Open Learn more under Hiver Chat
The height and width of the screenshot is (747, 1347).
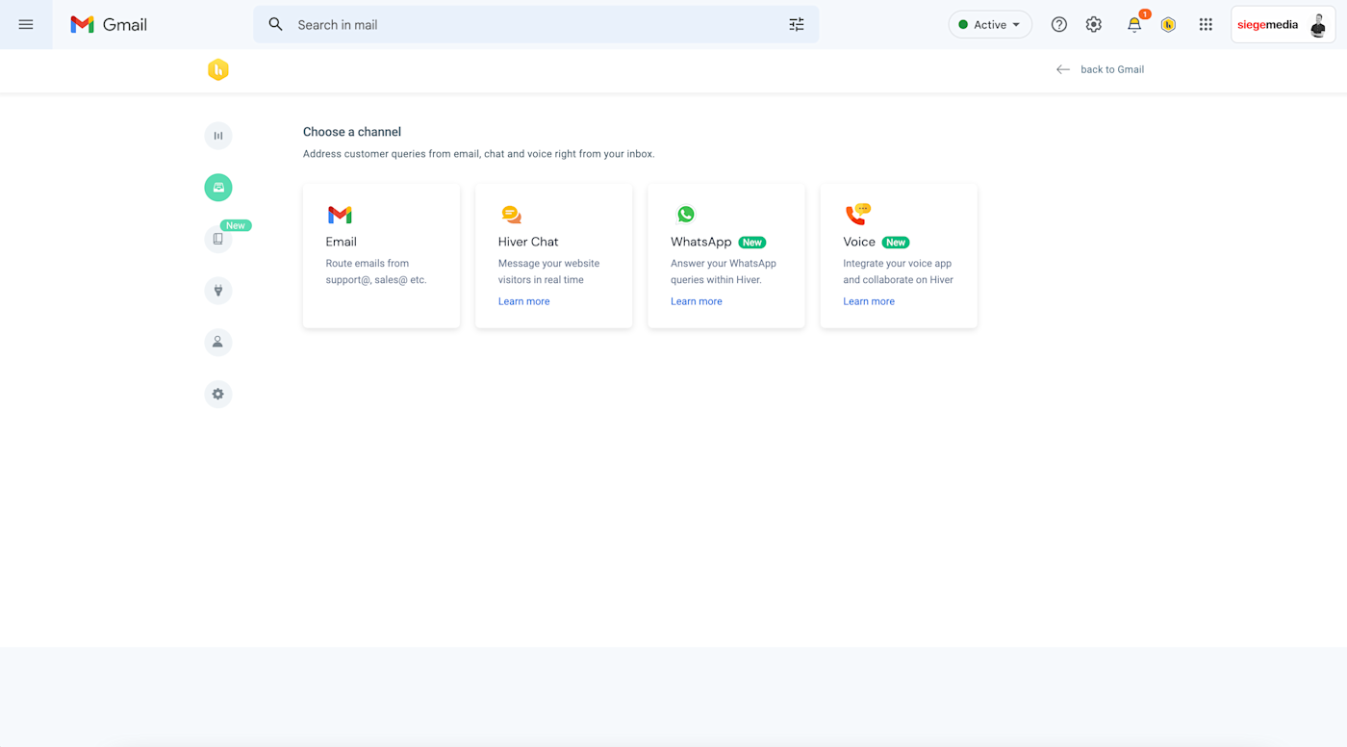pyautogui.click(x=524, y=301)
